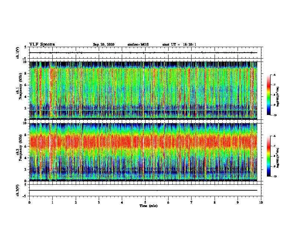Select the 6 kHz tick on ch.2 frequency axis
Image resolution: width=294 pixels, height=227 pixels.
(26, 147)
